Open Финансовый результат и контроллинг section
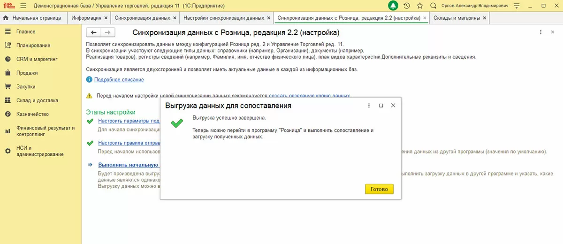563x244 pixels. 40,130
